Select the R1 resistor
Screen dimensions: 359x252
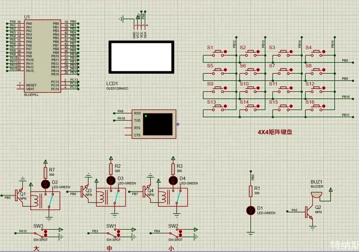251,190
